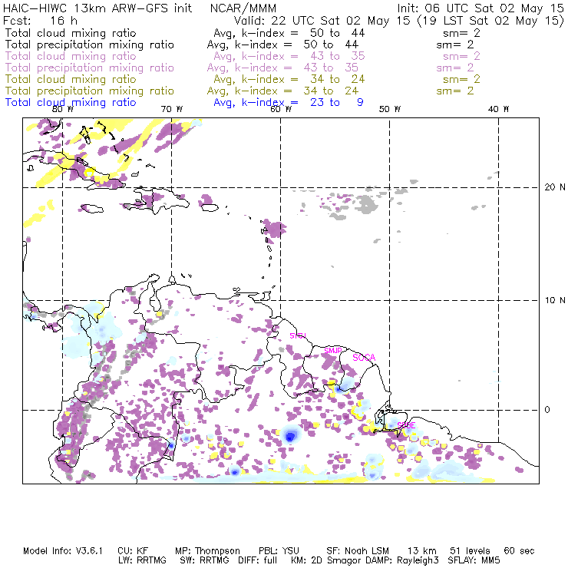568x568 pixels.
Task: Select the olive Total cloud mixing ratio legend line
Action: tap(243, 79)
